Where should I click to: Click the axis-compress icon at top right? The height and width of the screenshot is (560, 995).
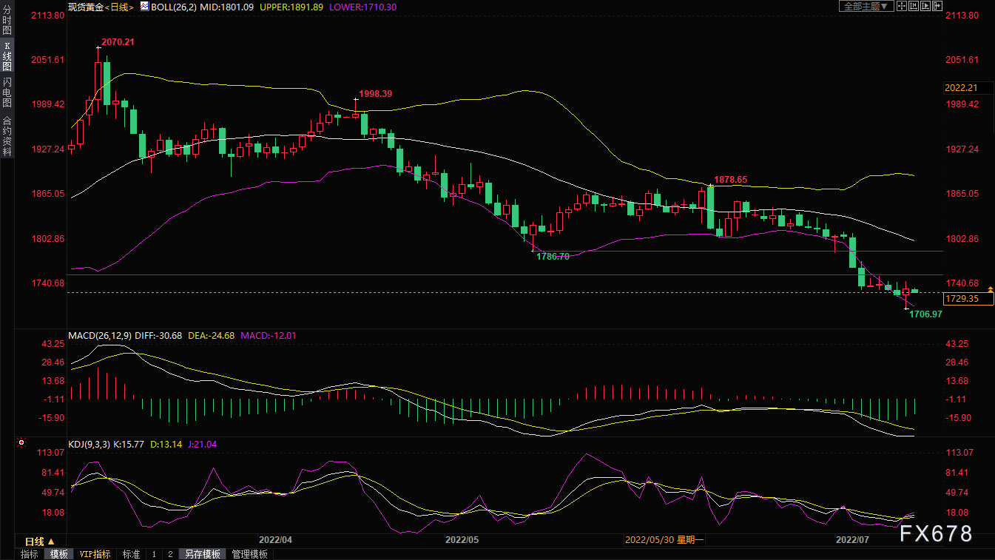pos(914,6)
